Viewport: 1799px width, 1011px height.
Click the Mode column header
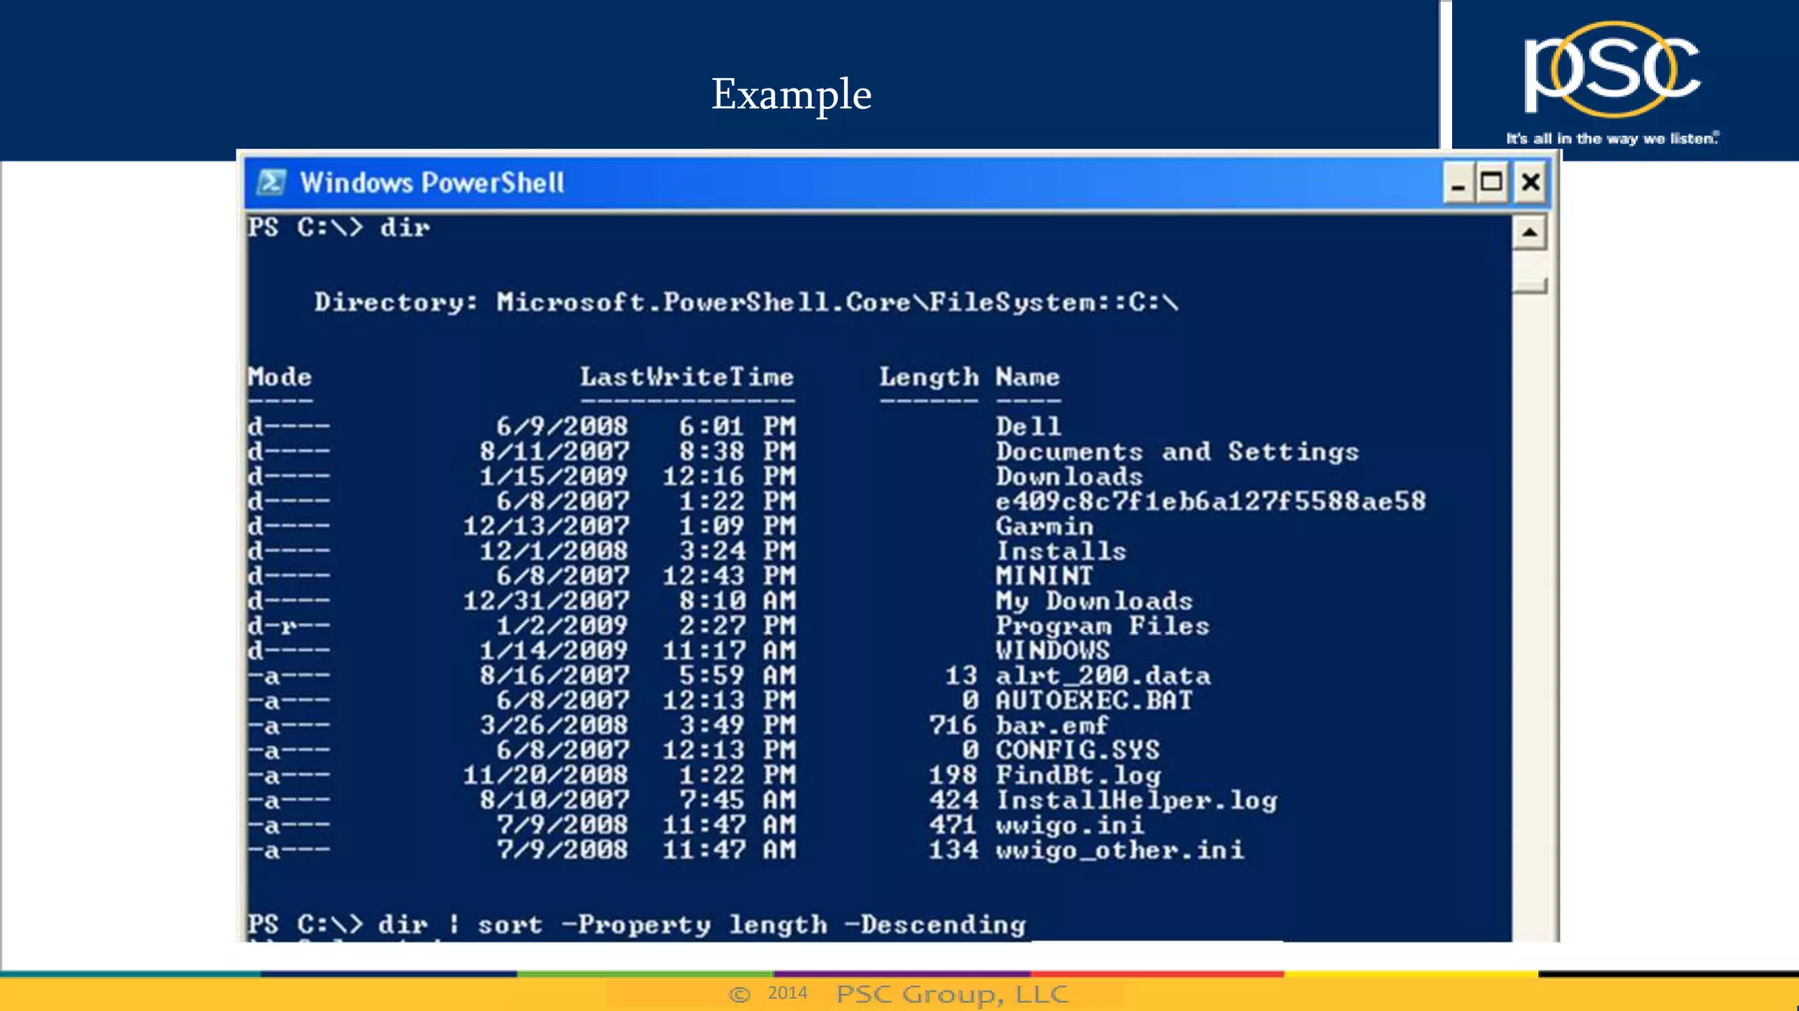(279, 377)
